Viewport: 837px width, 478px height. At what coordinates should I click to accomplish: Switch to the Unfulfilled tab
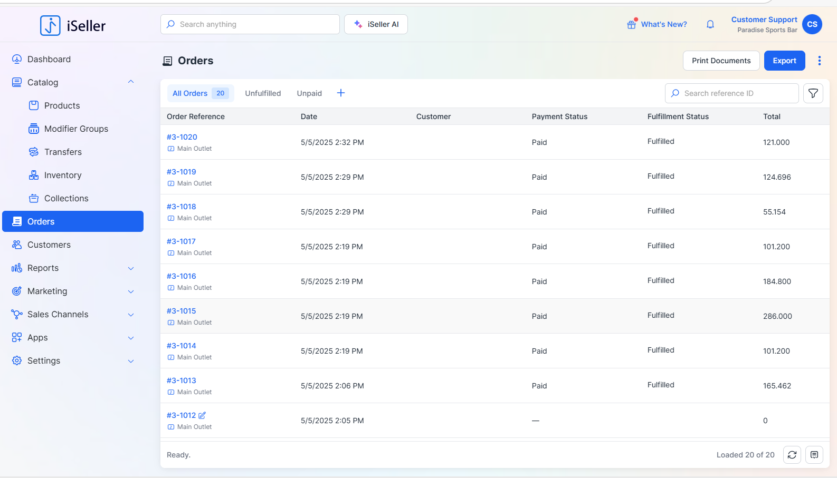[263, 93]
